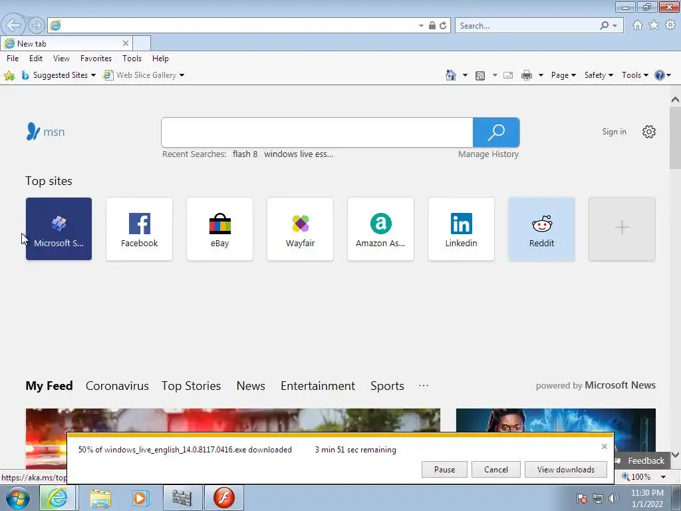Switch to the Top Stories feed tab

click(x=191, y=386)
